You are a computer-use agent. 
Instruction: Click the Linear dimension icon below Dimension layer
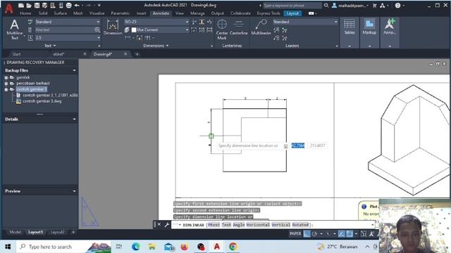tap(128, 38)
